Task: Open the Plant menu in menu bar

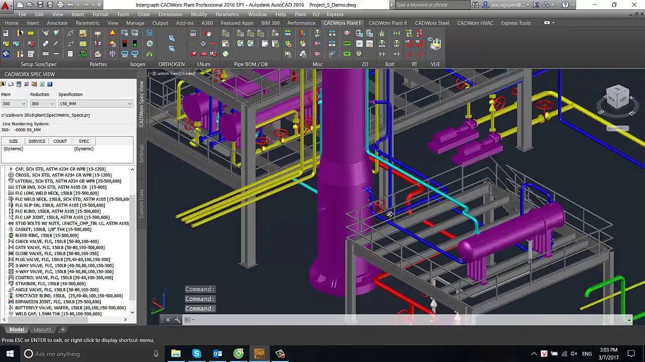Action: click(300, 14)
